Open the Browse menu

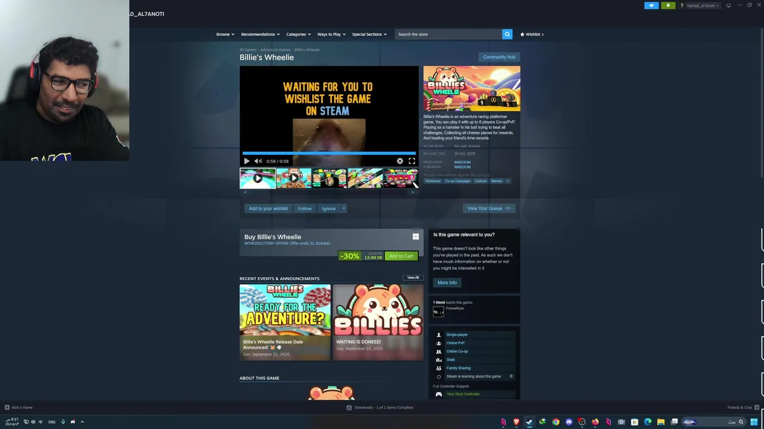(225, 34)
